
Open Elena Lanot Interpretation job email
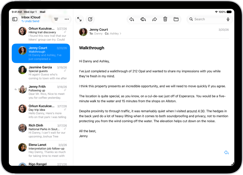(41, 150)
